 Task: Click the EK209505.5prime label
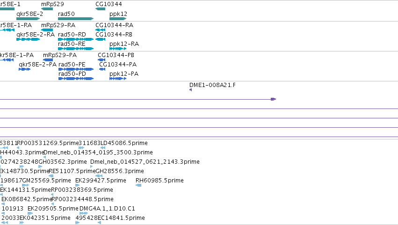point(53,209)
